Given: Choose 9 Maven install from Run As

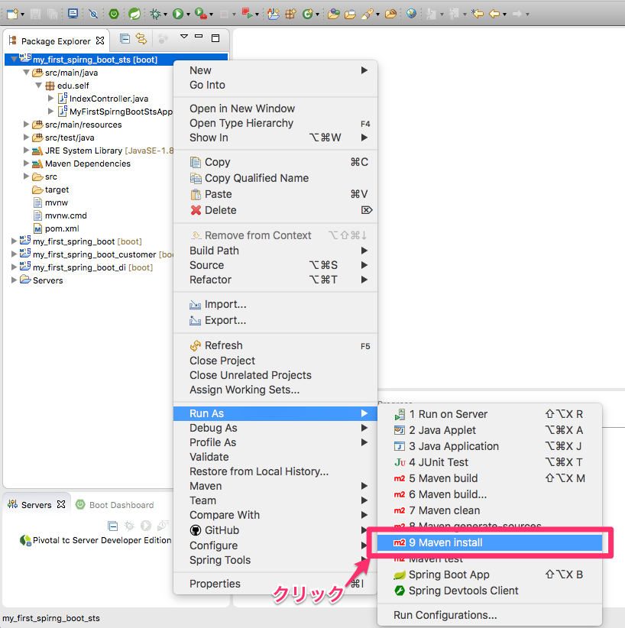Looking at the screenshot, I should click(x=490, y=542).
